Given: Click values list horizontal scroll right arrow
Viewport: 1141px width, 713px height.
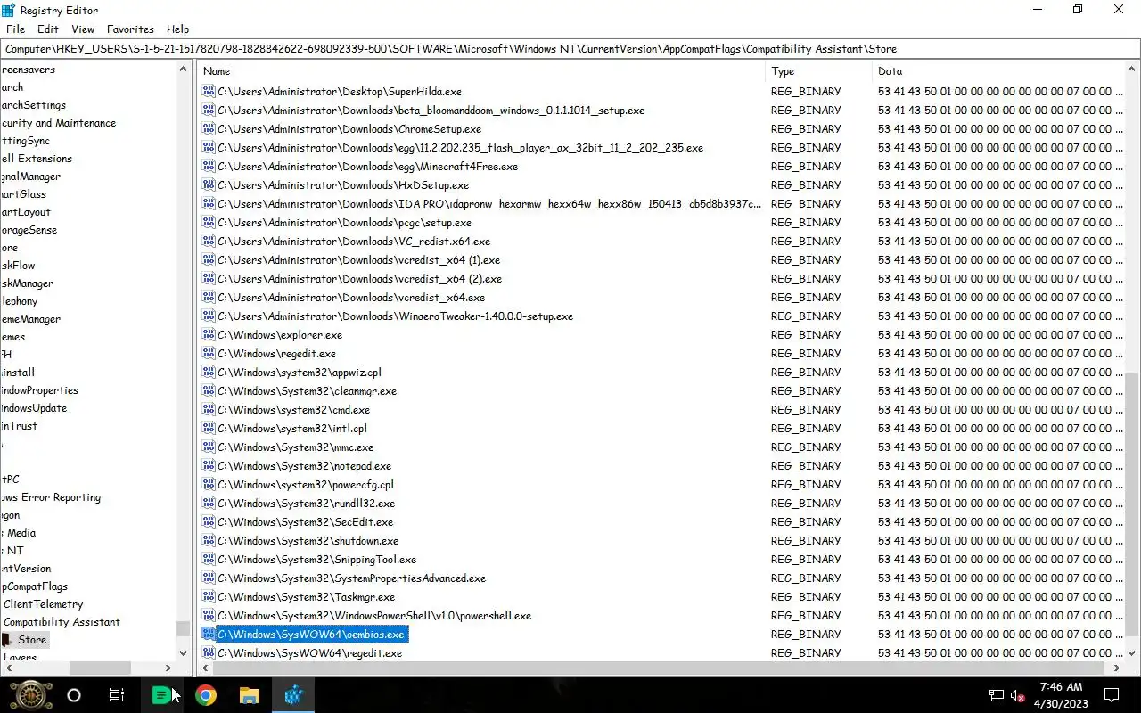Looking at the screenshot, I should 1118,668.
